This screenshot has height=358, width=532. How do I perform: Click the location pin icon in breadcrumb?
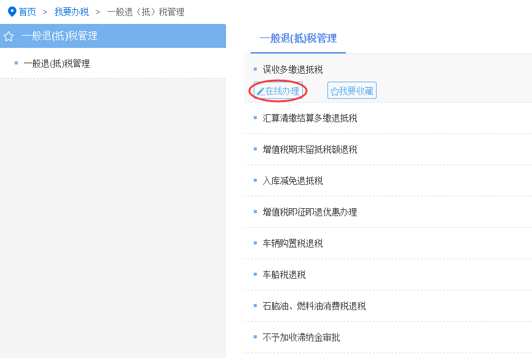click(x=12, y=12)
